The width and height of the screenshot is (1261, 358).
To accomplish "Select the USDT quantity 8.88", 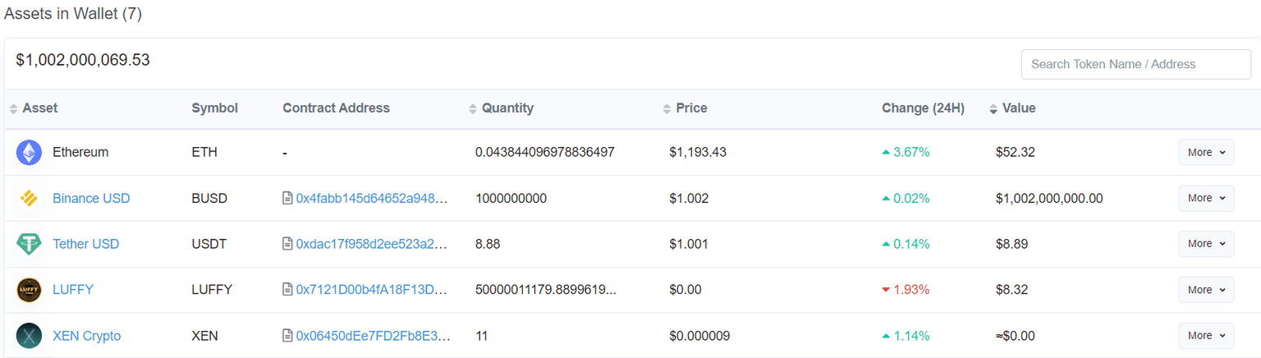I will pyautogui.click(x=488, y=244).
